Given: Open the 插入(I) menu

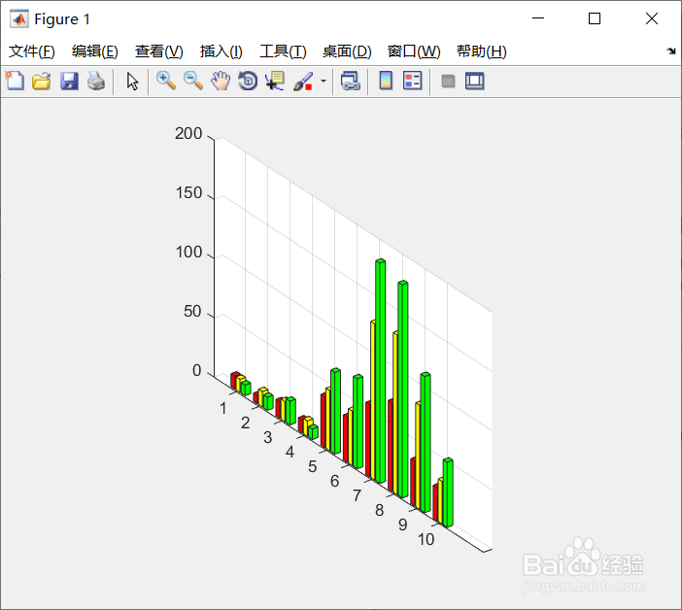Looking at the screenshot, I should [221, 51].
